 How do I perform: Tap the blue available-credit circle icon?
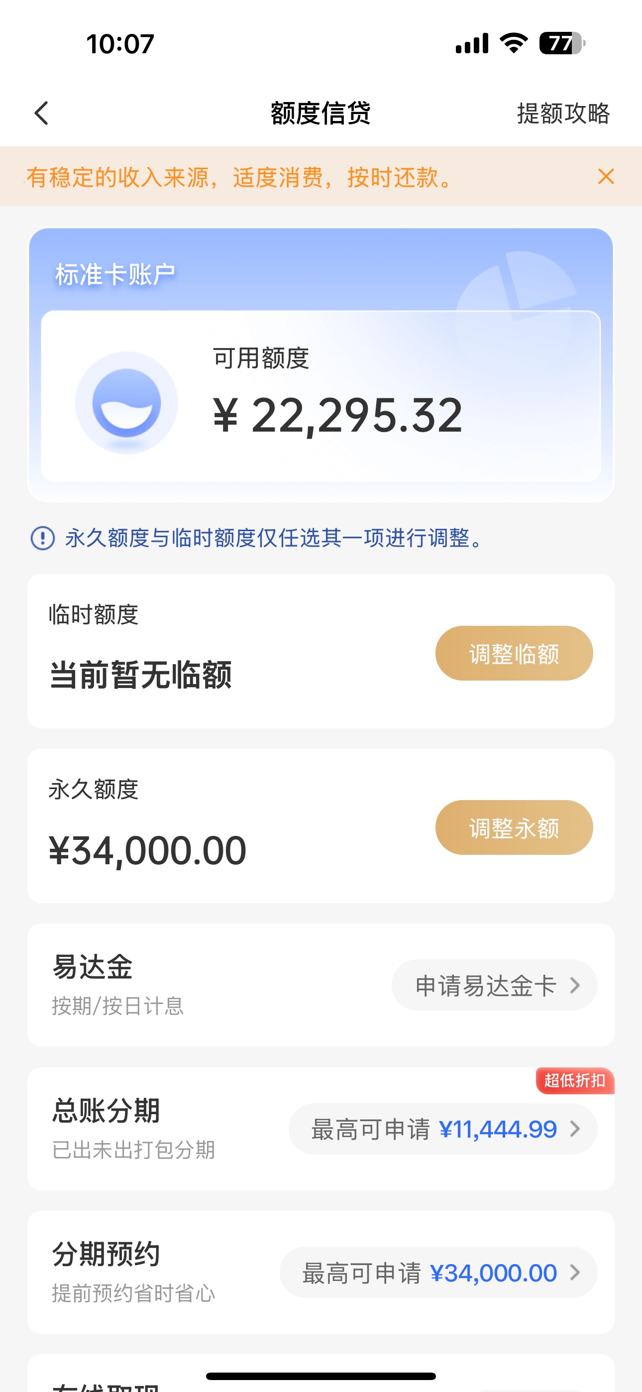point(126,403)
